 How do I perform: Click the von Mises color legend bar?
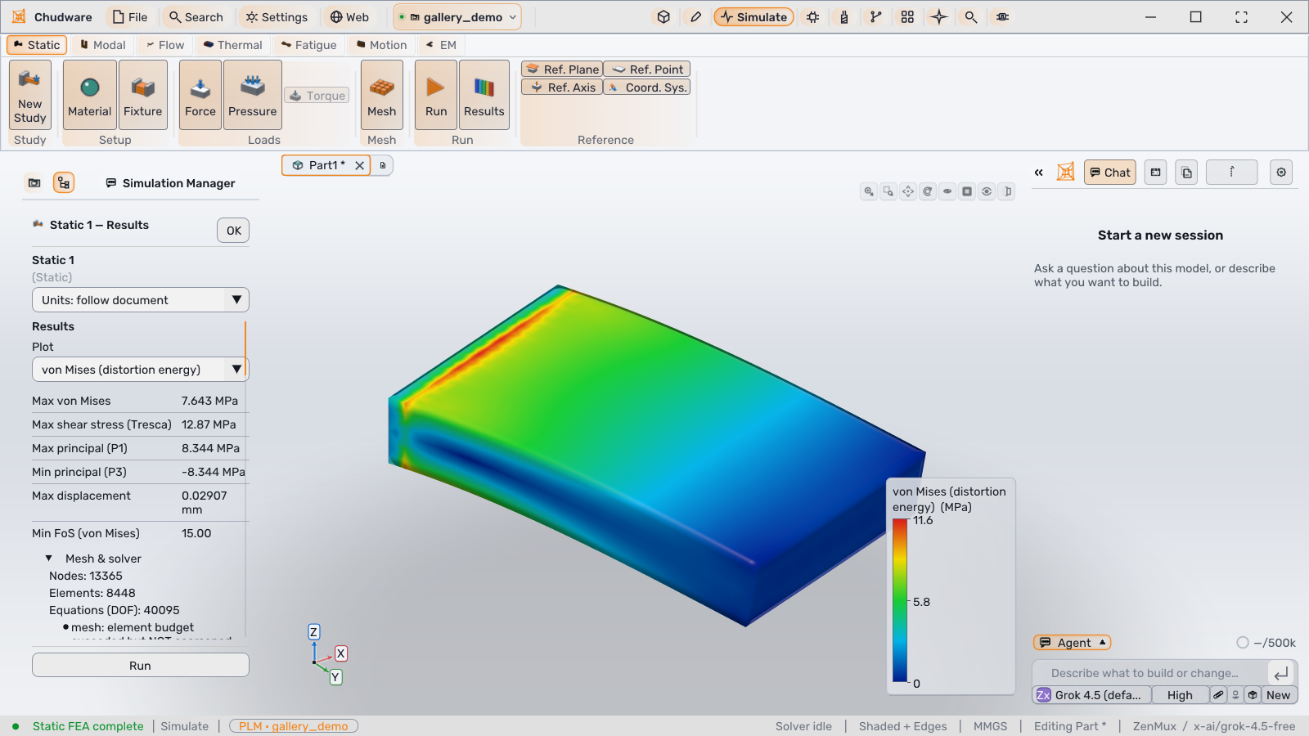[x=900, y=601]
